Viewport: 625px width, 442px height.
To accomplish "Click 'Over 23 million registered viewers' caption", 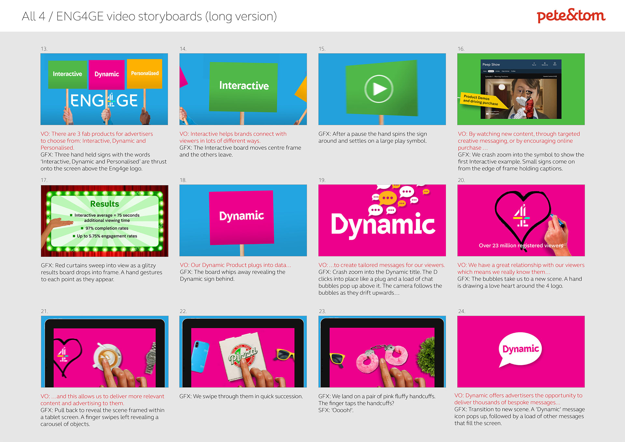I will click(x=521, y=245).
